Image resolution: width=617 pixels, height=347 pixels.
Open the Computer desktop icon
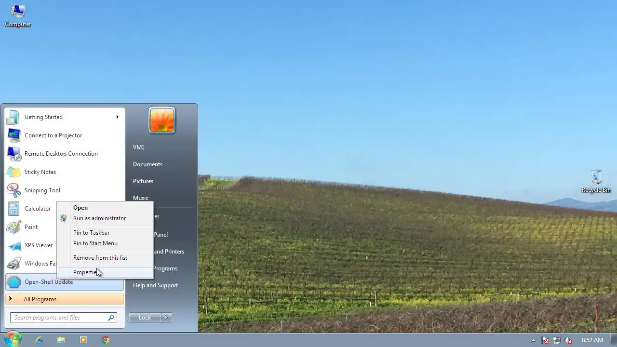pyautogui.click(x=18, y=15)
